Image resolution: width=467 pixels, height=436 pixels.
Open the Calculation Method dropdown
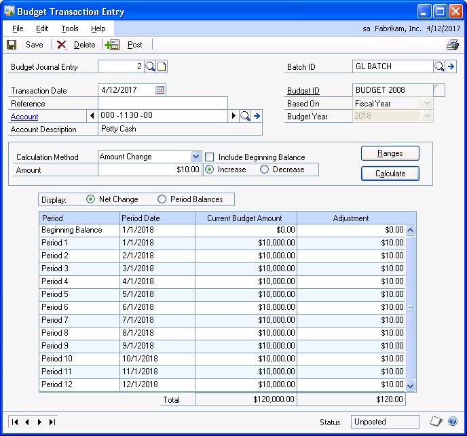195,157
